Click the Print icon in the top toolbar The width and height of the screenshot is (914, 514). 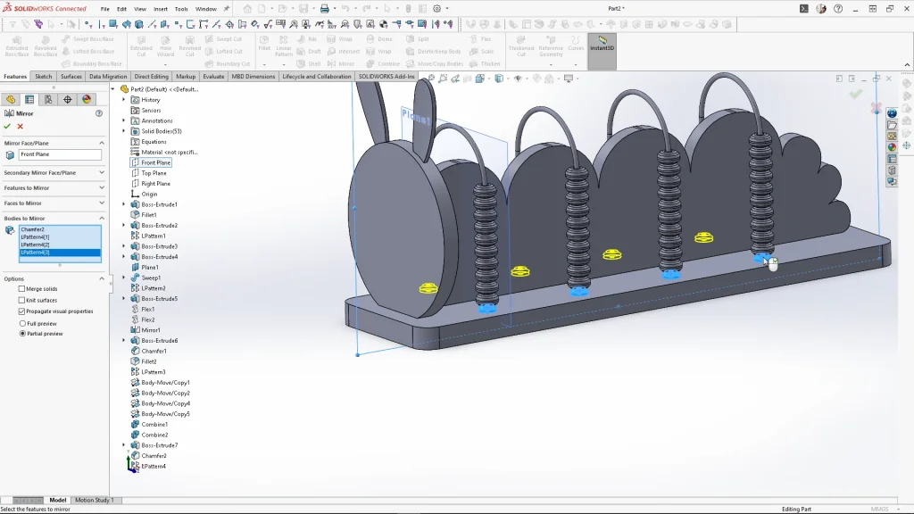click(x=325, y=9)
